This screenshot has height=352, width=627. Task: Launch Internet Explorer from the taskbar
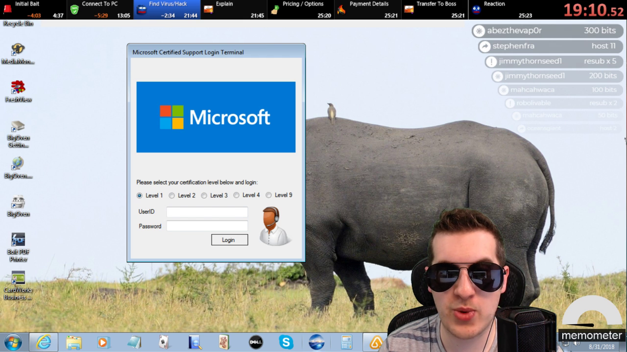coord(44,342)
